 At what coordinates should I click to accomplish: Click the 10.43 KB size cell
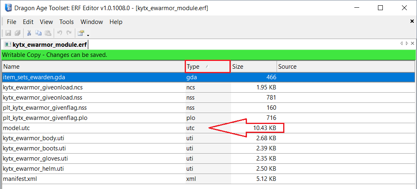click(253, 128)
